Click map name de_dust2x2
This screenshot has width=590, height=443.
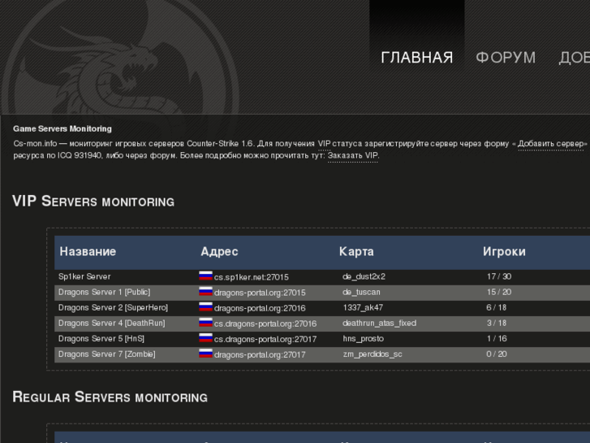click(364, 276)
